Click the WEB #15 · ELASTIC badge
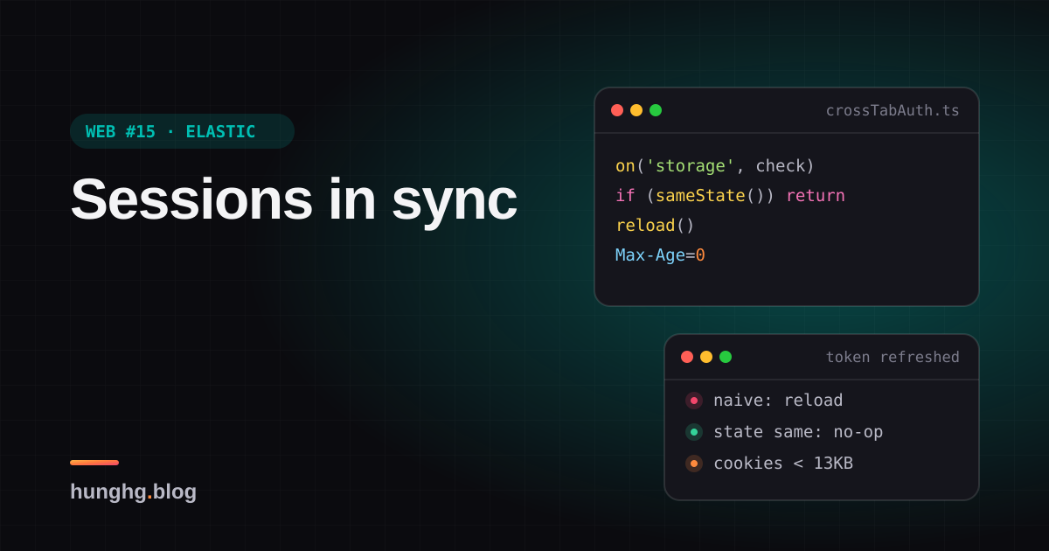The width and height of the screenshot is (1049, 551). (x=182, y=131)
